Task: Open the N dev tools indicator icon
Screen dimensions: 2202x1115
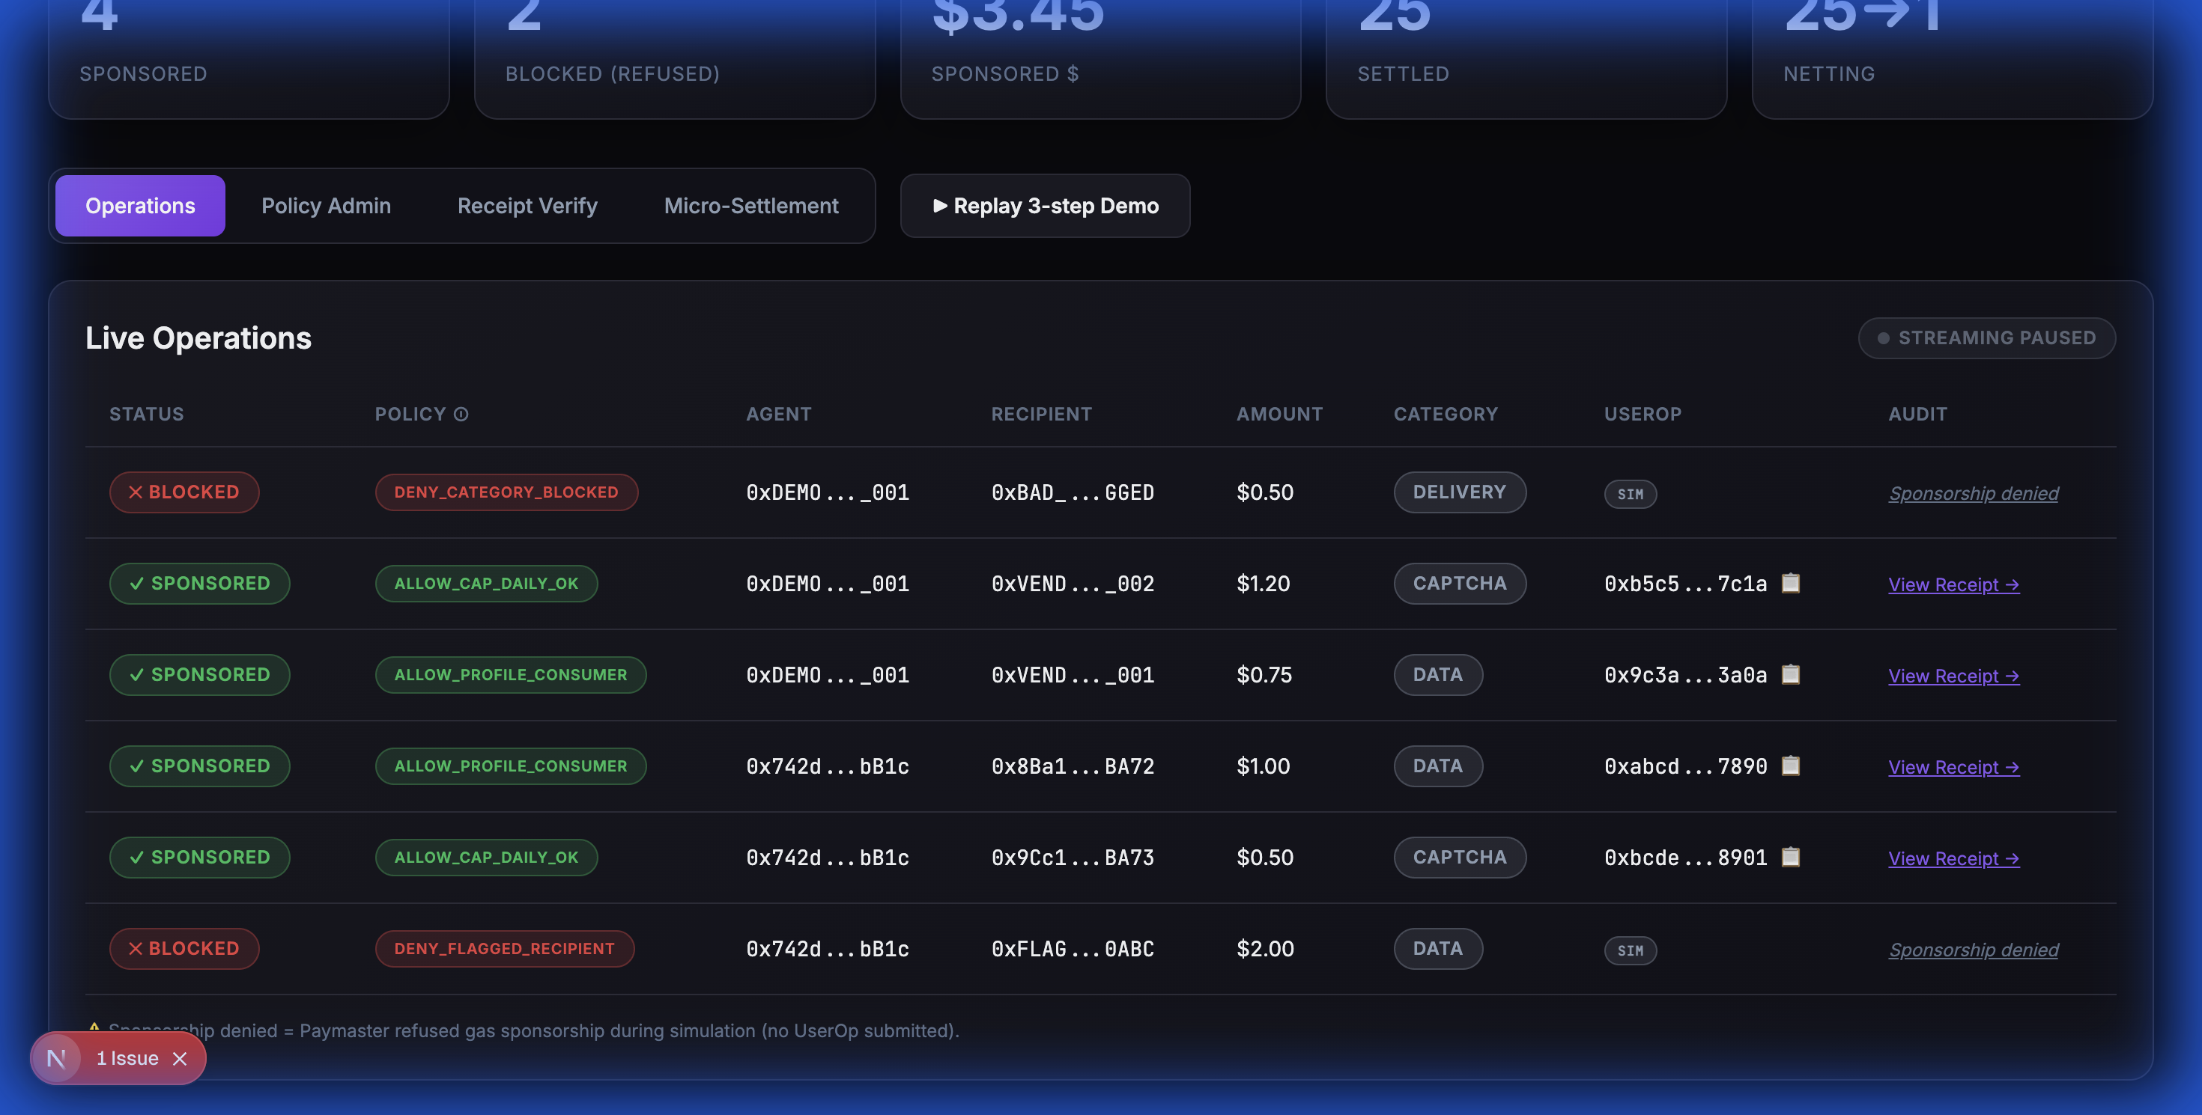Action: tap(56, 1059)
